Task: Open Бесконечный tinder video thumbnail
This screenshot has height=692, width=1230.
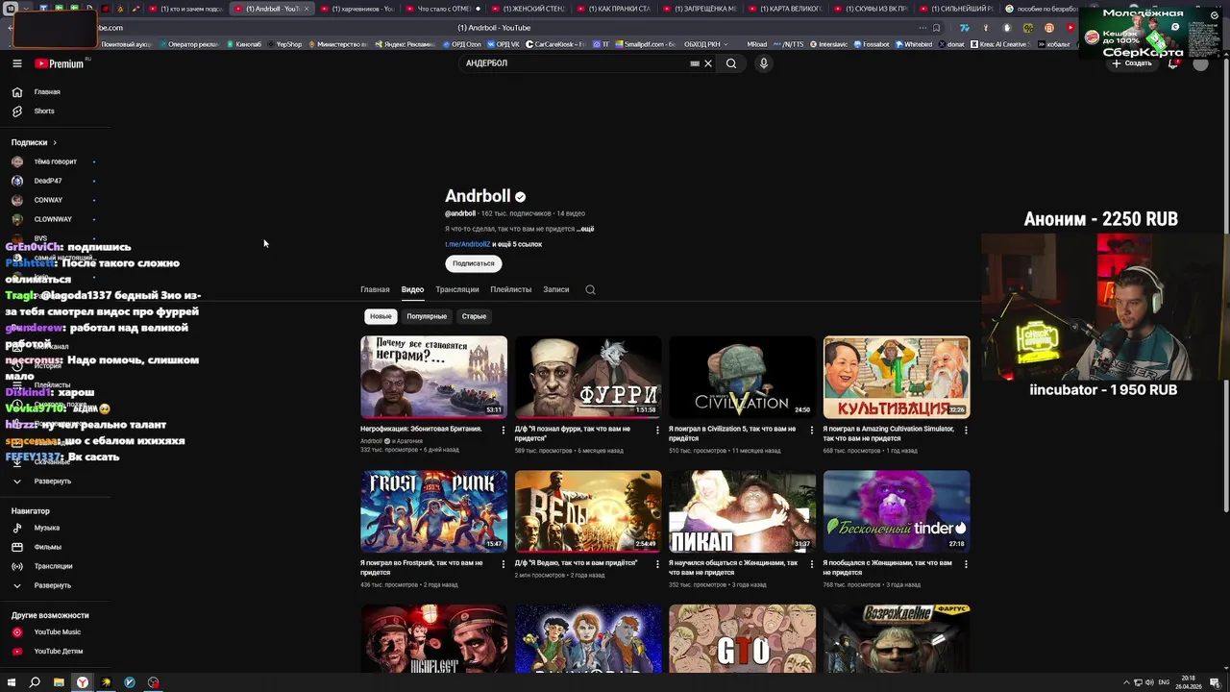Action: (897, 511)
